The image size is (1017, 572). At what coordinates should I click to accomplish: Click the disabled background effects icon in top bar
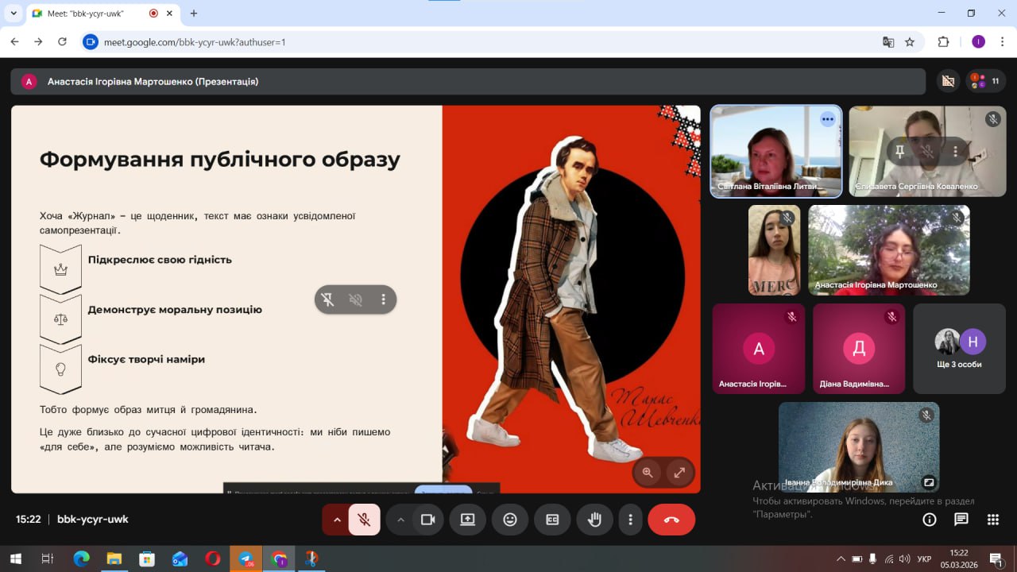pyautogui.click(x=947, y=81)
